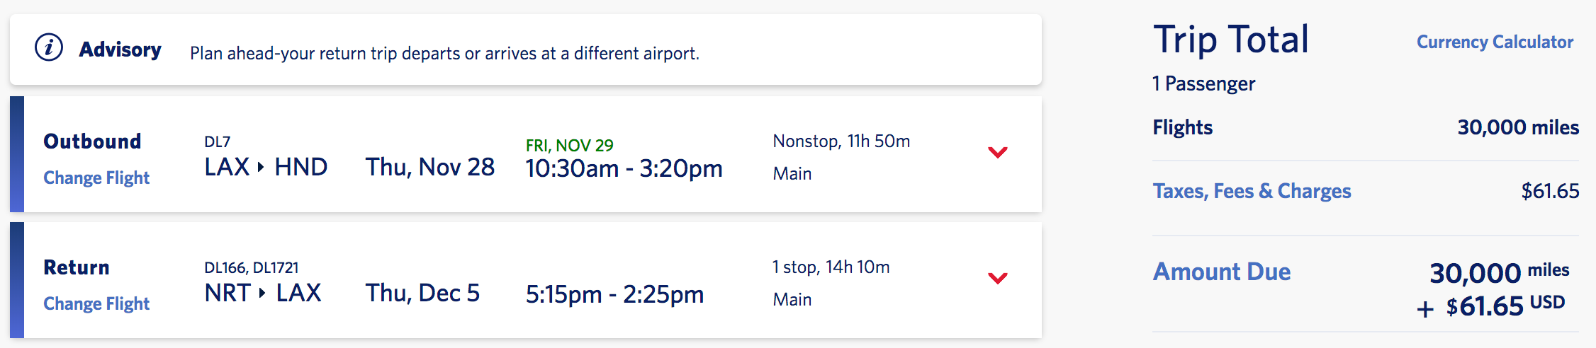The height and width of the screenshot is (348, 1596).
Task: Click the green FRI, NOV 29 arrival label
Action: pos(569,146)
